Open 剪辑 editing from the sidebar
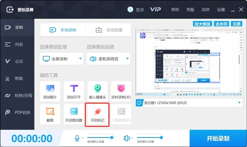 (17, 79)
